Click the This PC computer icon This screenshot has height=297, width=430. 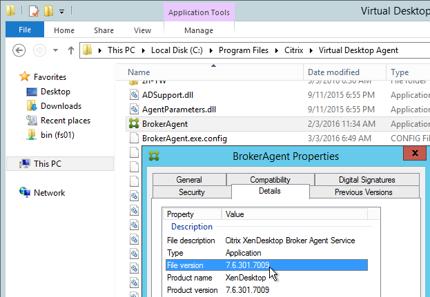click(25, 164)
